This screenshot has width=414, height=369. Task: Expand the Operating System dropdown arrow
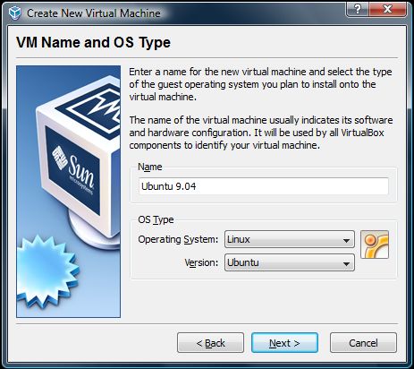coord(346,240)
